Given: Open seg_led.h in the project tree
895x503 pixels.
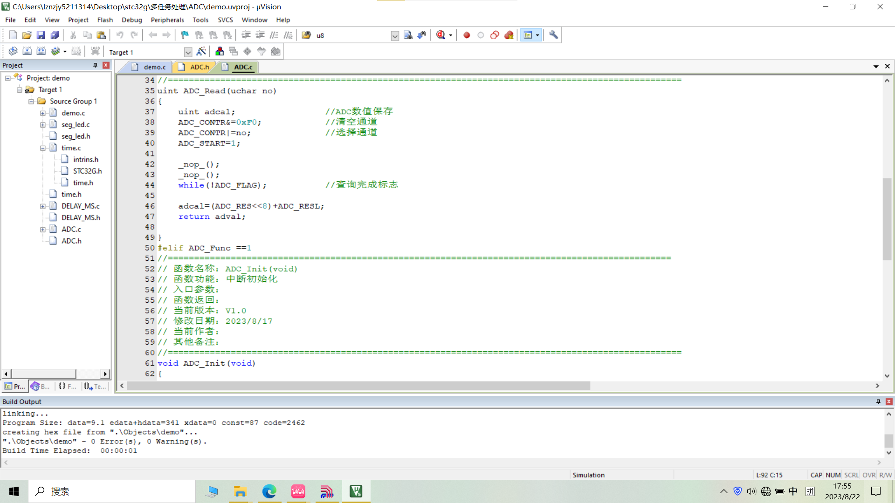Looking at the screenshot, I should 76,136.
